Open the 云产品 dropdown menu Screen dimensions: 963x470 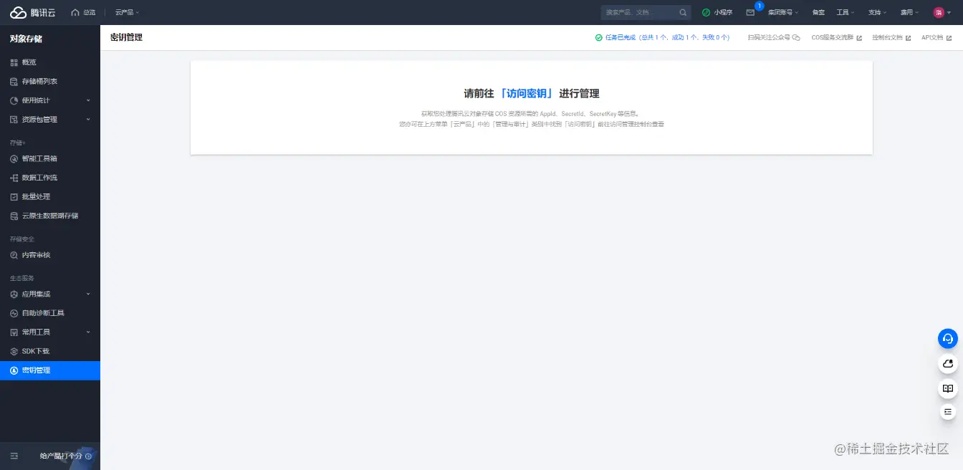127,12
